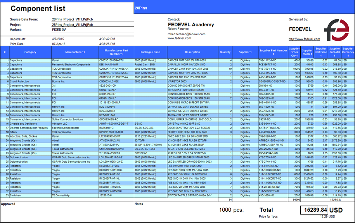Select the Radial, Can - SMD package cell
The width and height of the screenshot is (355, 223).
click(151, 65)
